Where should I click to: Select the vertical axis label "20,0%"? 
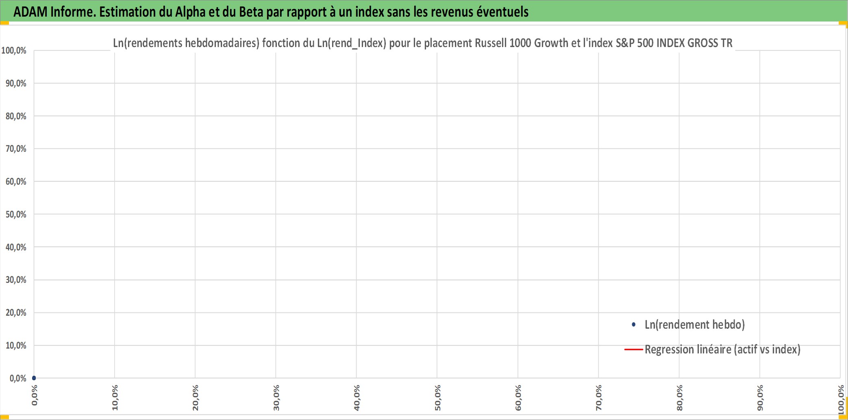click(x=16, y=312)
